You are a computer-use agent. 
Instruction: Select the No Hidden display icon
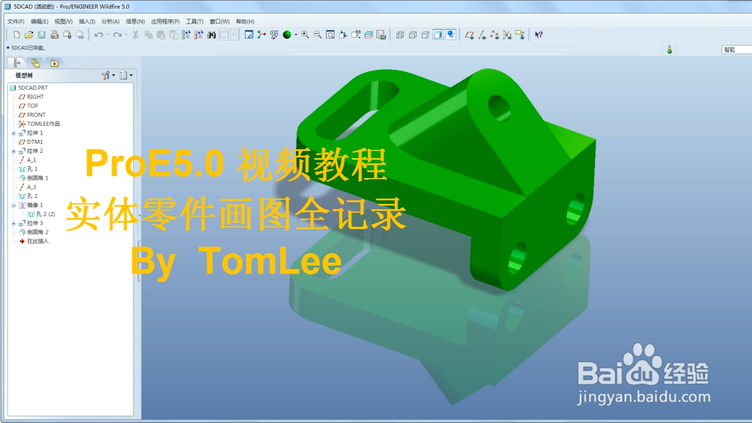pyautogui.click(x=425, y=35)
